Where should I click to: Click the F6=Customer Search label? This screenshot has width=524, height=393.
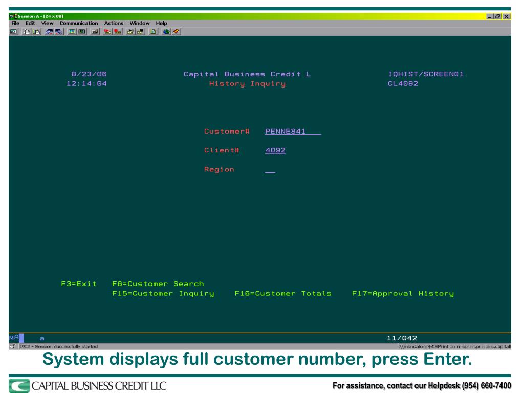[158, 283]
